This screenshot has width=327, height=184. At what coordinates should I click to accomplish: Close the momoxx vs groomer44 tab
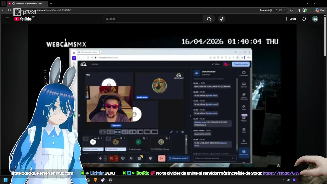click(45, 3)
